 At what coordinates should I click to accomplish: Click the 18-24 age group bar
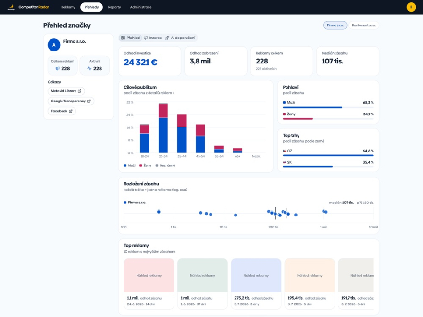coord(145,139)
